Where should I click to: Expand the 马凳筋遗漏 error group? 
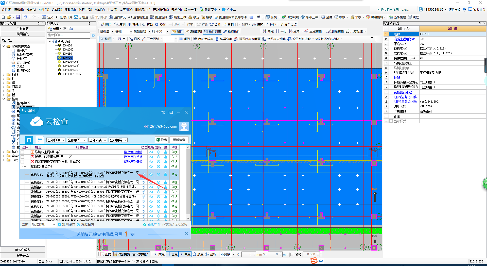[x=22, y=152]
